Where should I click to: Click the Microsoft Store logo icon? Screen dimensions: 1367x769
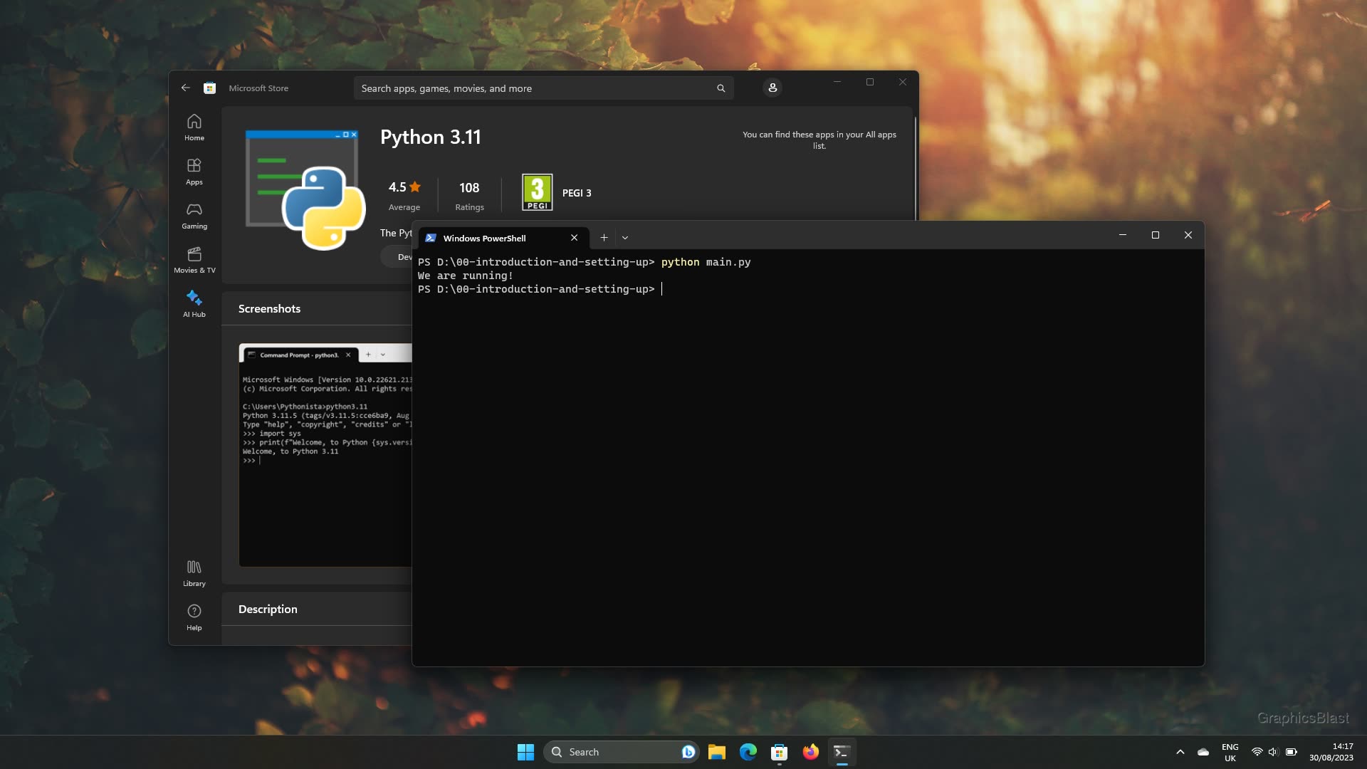pos(209,88)
